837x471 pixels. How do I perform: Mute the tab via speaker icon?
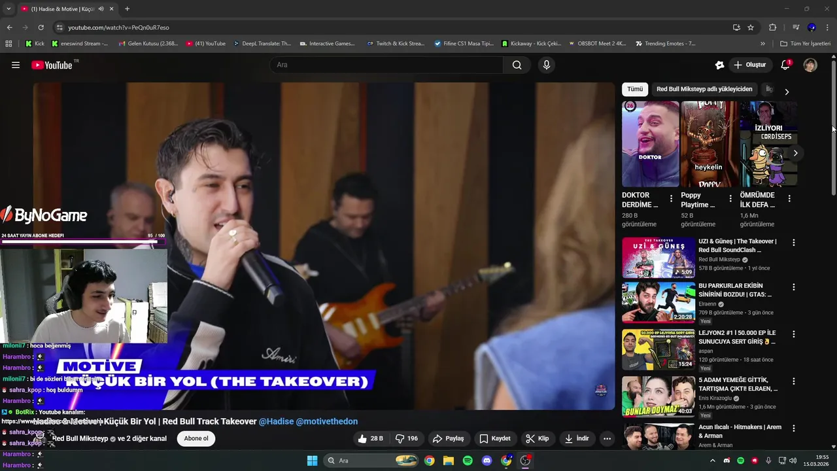pos(101,9)
